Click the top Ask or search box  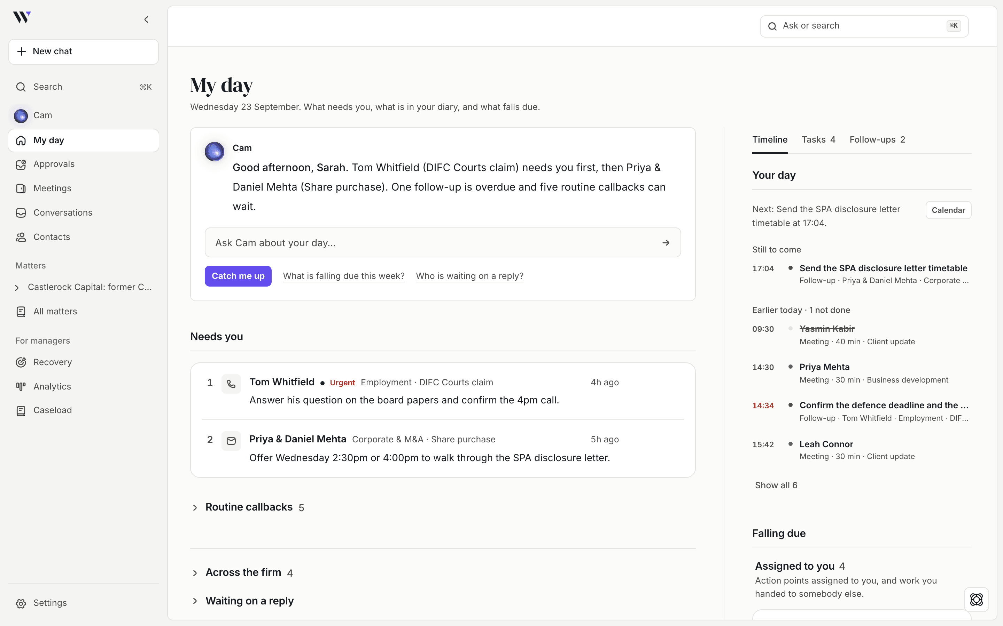pyautogui.click(x=864, y=26)
